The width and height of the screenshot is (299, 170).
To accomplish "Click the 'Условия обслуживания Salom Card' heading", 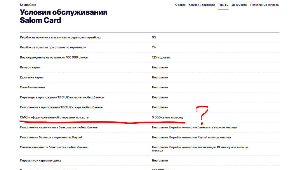I will tap(63, 16).
